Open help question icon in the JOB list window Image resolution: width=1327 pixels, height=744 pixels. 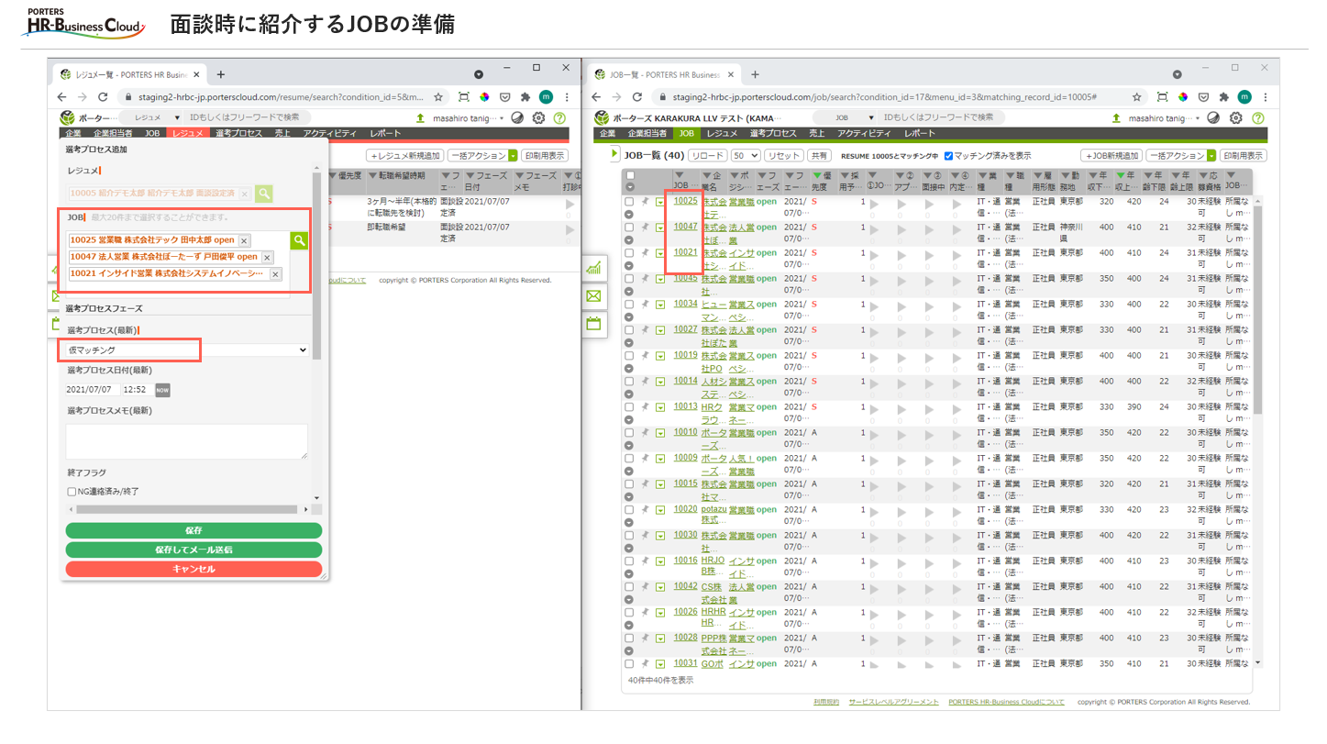coord(1258,117)
